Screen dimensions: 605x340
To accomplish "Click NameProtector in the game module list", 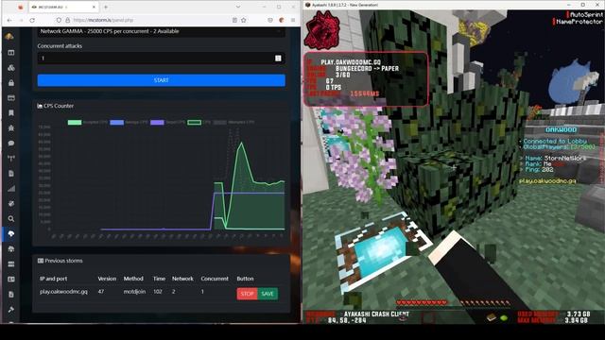I will click(x=579, y=22).
